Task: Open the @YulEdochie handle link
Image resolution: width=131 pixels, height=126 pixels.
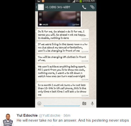Action: pyautogui.click(x=50, y=116)
